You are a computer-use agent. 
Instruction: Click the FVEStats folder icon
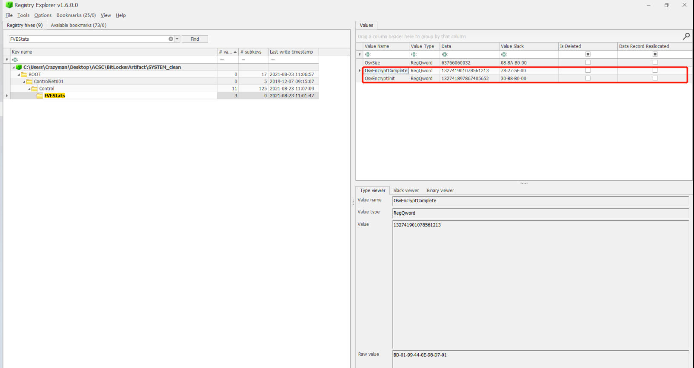tap(40, 96)
